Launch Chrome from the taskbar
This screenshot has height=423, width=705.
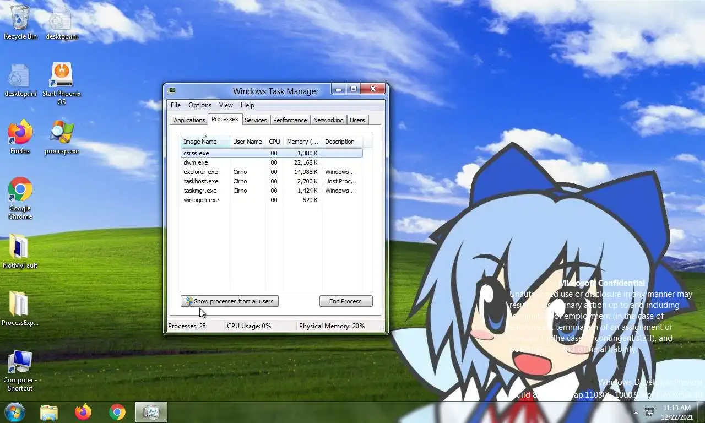117,412
